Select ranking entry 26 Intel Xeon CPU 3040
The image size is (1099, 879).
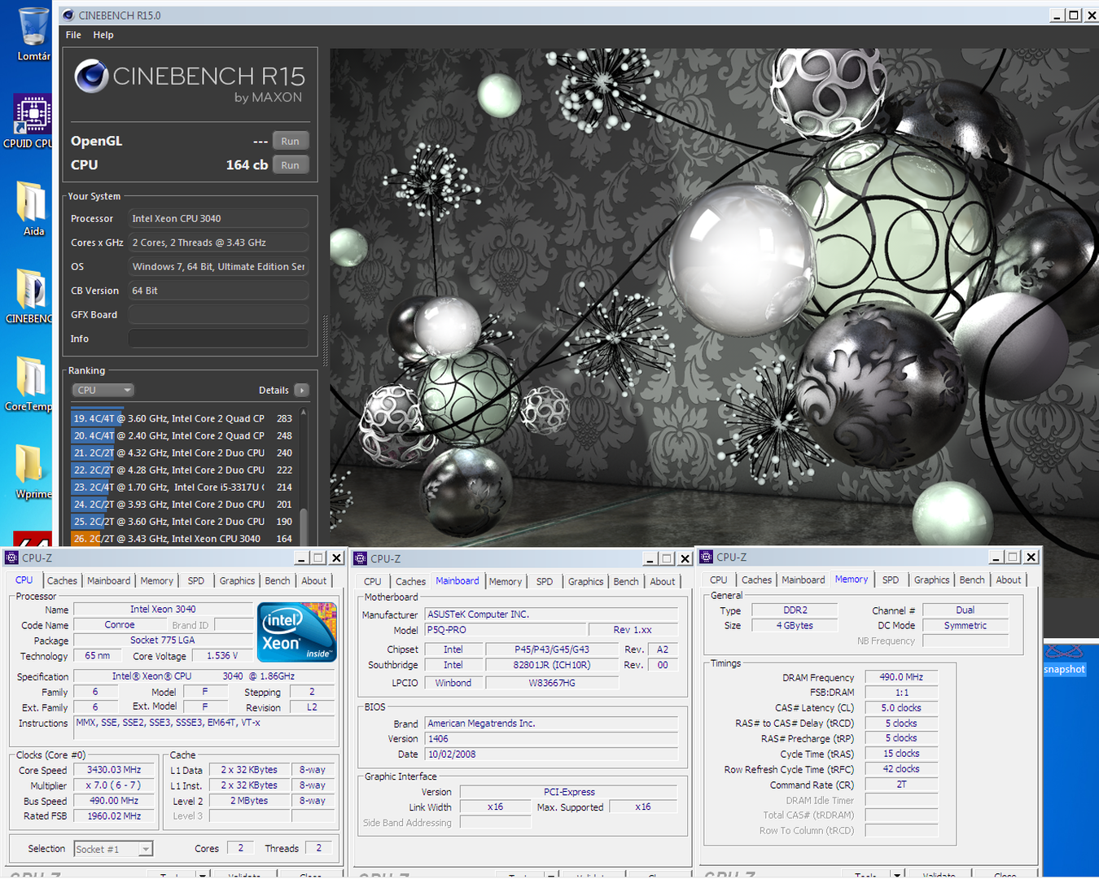183,538
